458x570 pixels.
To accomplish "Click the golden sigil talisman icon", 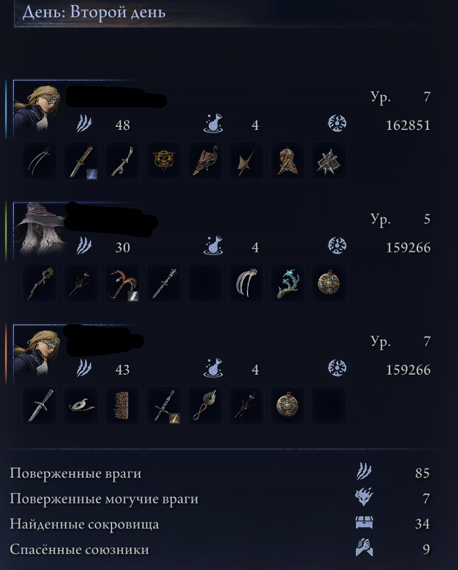I will click(x=164, y=161).
